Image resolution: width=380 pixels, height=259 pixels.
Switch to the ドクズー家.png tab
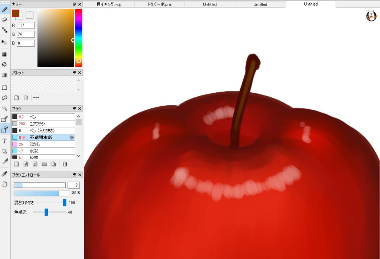159,4
